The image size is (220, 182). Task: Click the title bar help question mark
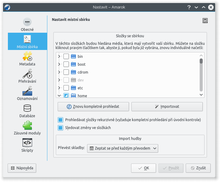tap(189, 7)
